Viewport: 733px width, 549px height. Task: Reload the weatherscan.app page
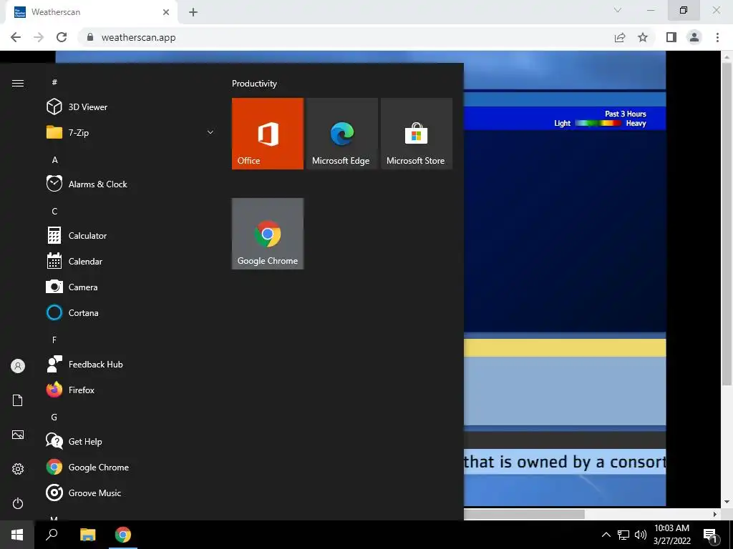click(x=62, y=37)
